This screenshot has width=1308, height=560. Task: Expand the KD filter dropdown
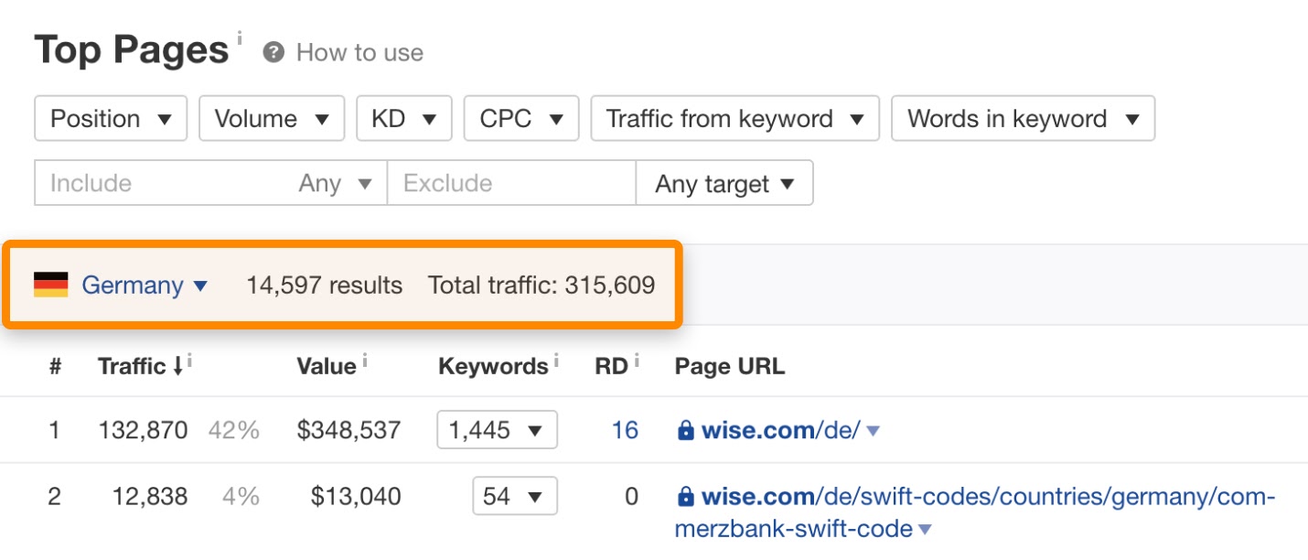pos(404,119)
